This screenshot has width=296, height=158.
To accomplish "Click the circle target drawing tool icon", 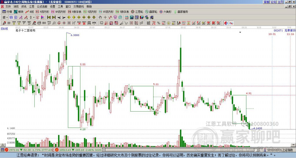I will (x=59, y=23).
